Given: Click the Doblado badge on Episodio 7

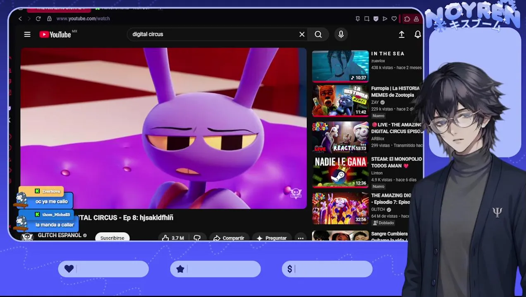Looking at the screenshot, I should tap(383, 223).
